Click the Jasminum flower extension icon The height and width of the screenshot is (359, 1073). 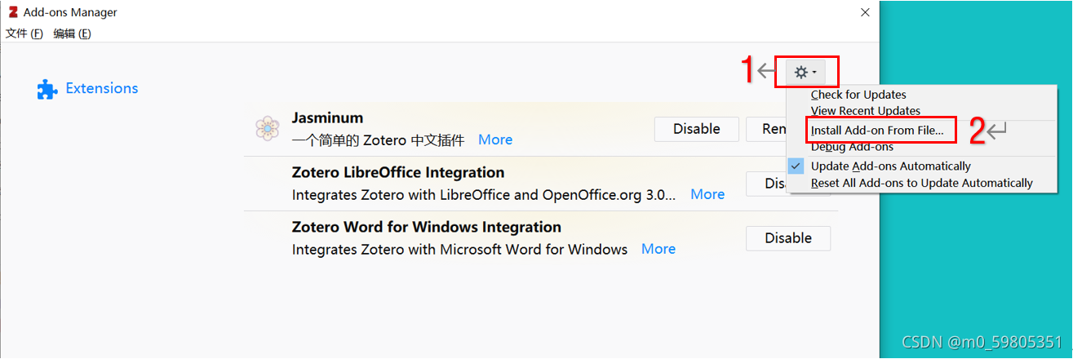268,129
